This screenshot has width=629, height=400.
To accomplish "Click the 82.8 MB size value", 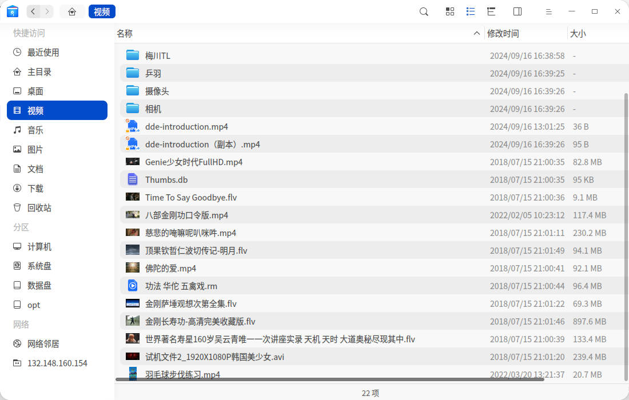I will point(587,162).
